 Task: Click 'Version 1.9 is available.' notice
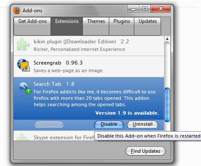[x=127, y=113]
